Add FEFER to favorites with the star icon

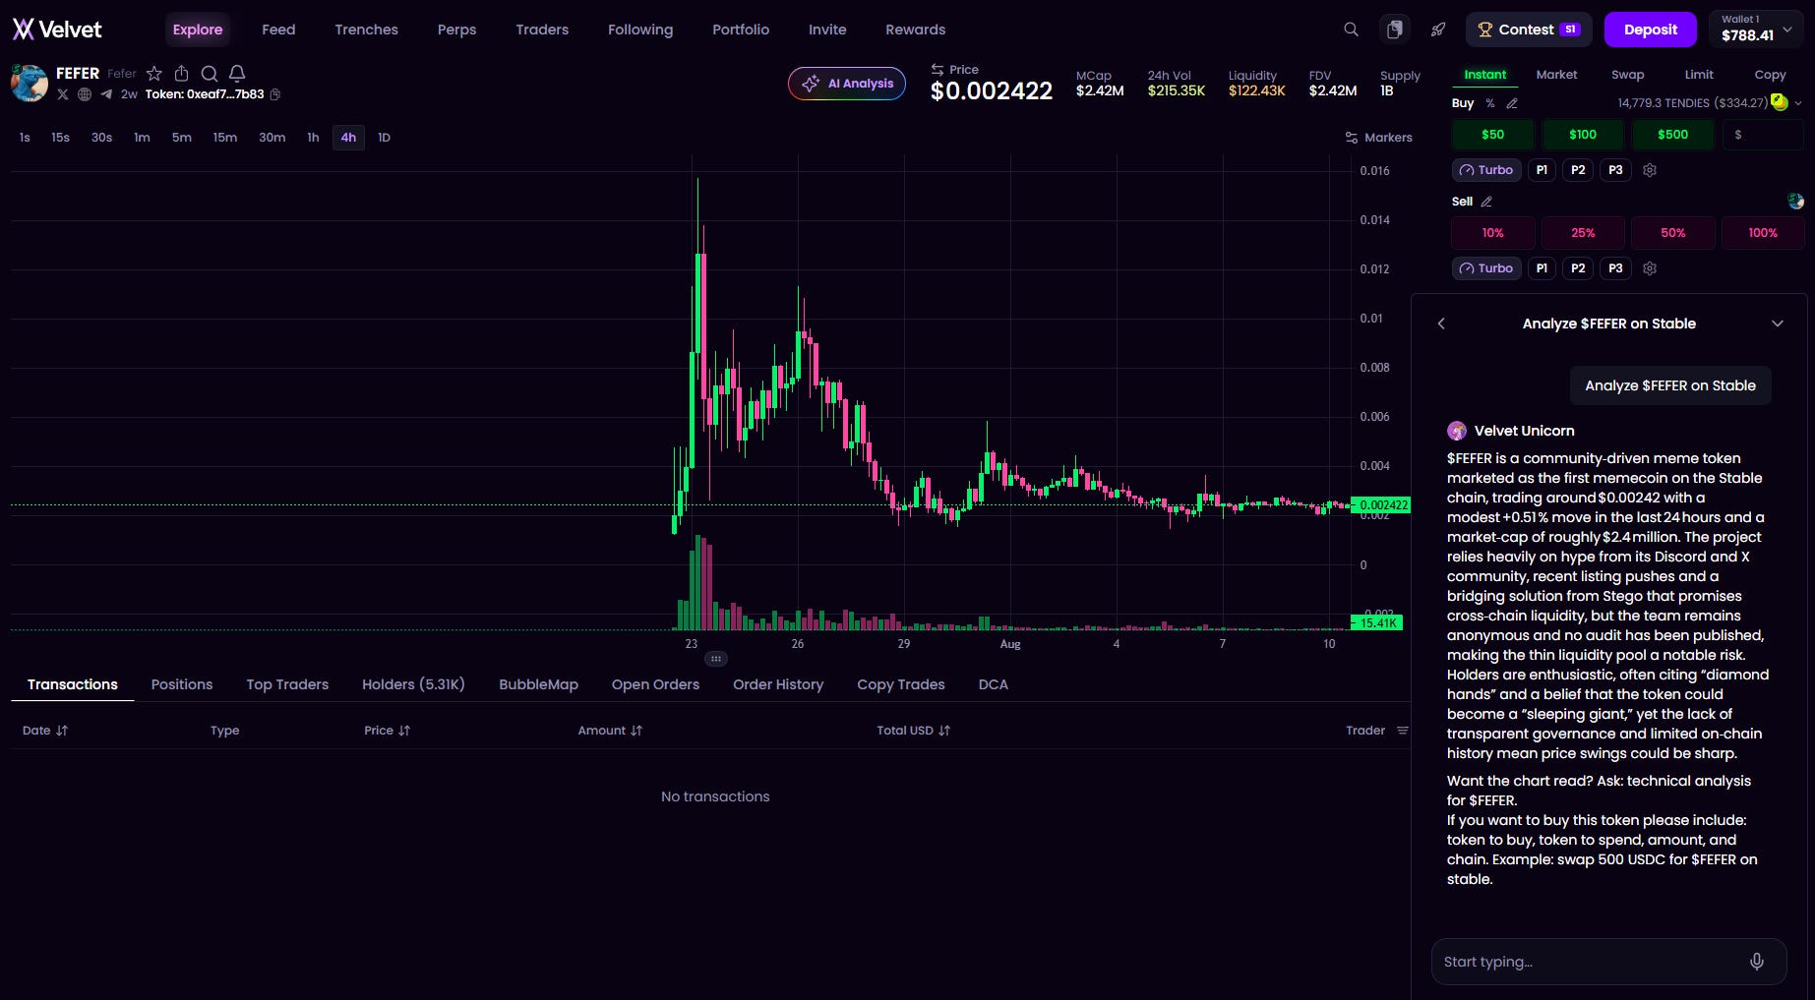[x=154, y=74]
